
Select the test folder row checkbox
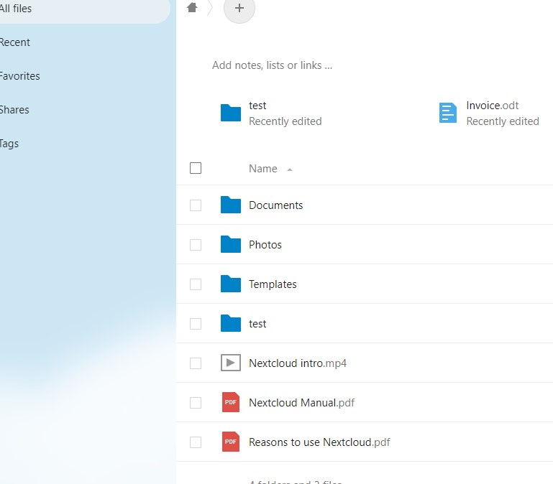click(196, 323)
